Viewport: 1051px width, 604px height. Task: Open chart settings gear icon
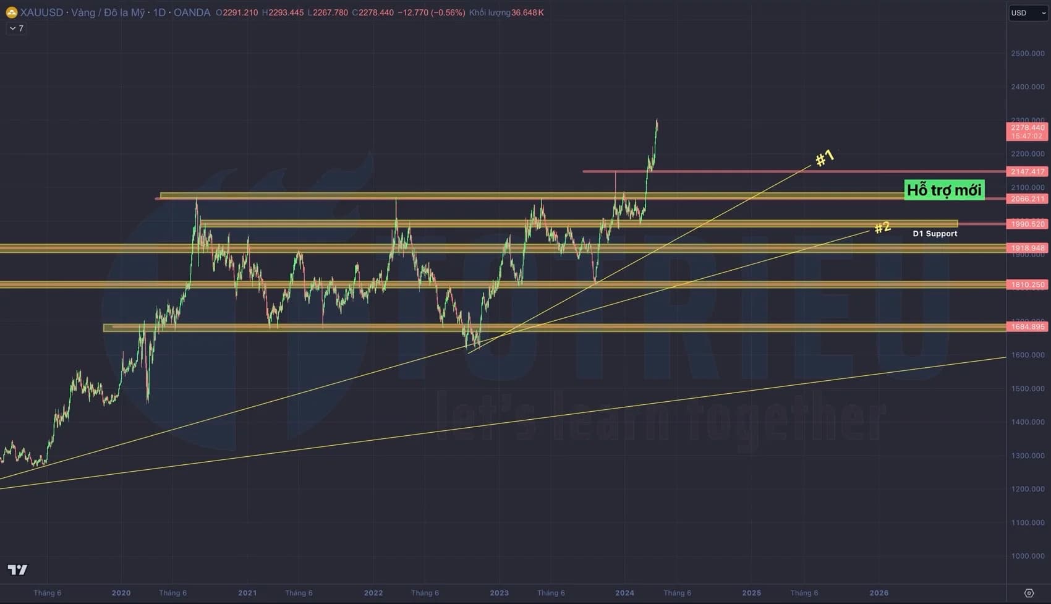coord(1029,593)
